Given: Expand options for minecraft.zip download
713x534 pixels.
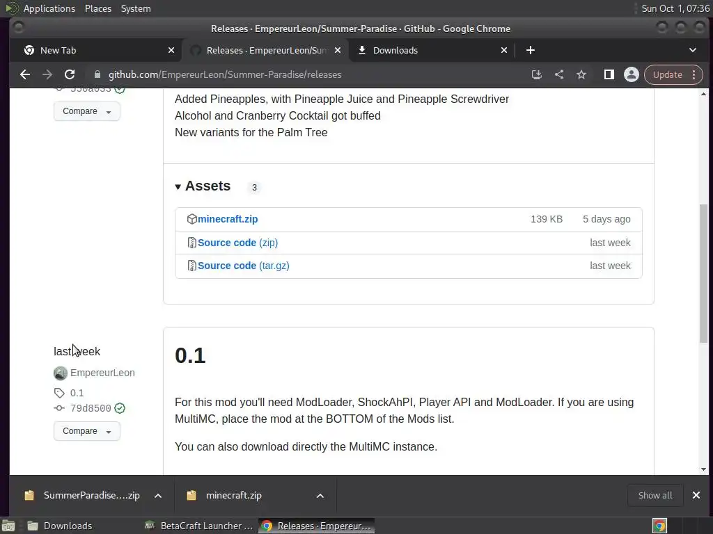Looking at the screenshot, I should tap(320, 496).
